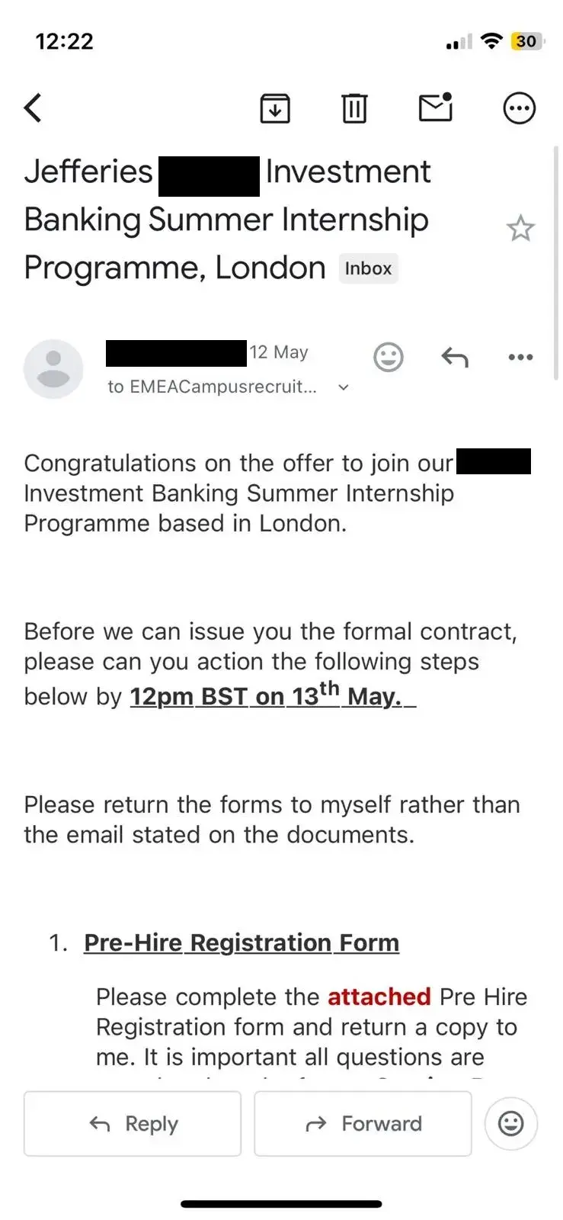Screen dimensions: 563x1220
Task: Archive this email
Action: [x=275, y=108]
